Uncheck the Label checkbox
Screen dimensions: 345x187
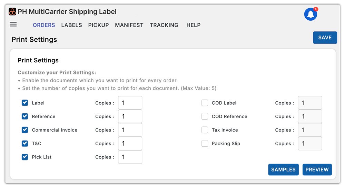click(25, 103)
